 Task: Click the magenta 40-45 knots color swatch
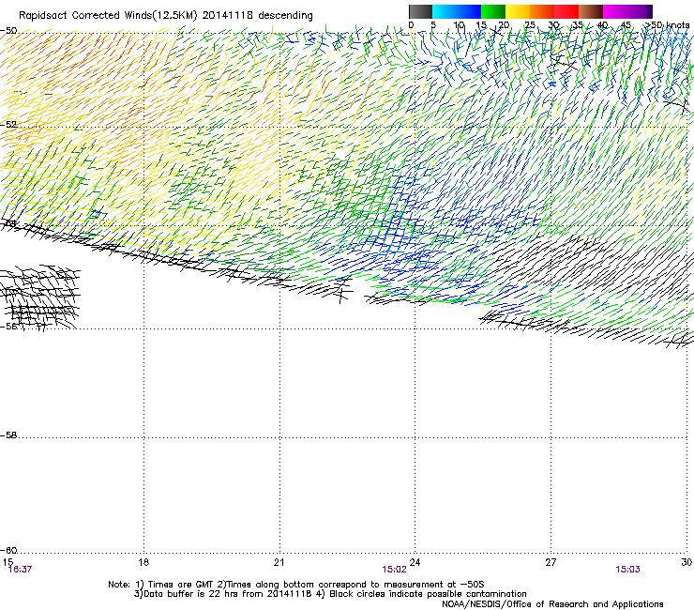[615, 11]
